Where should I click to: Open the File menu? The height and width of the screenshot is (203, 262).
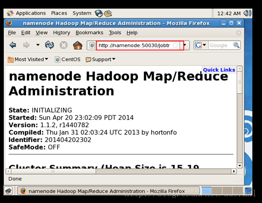coord(12,33)
